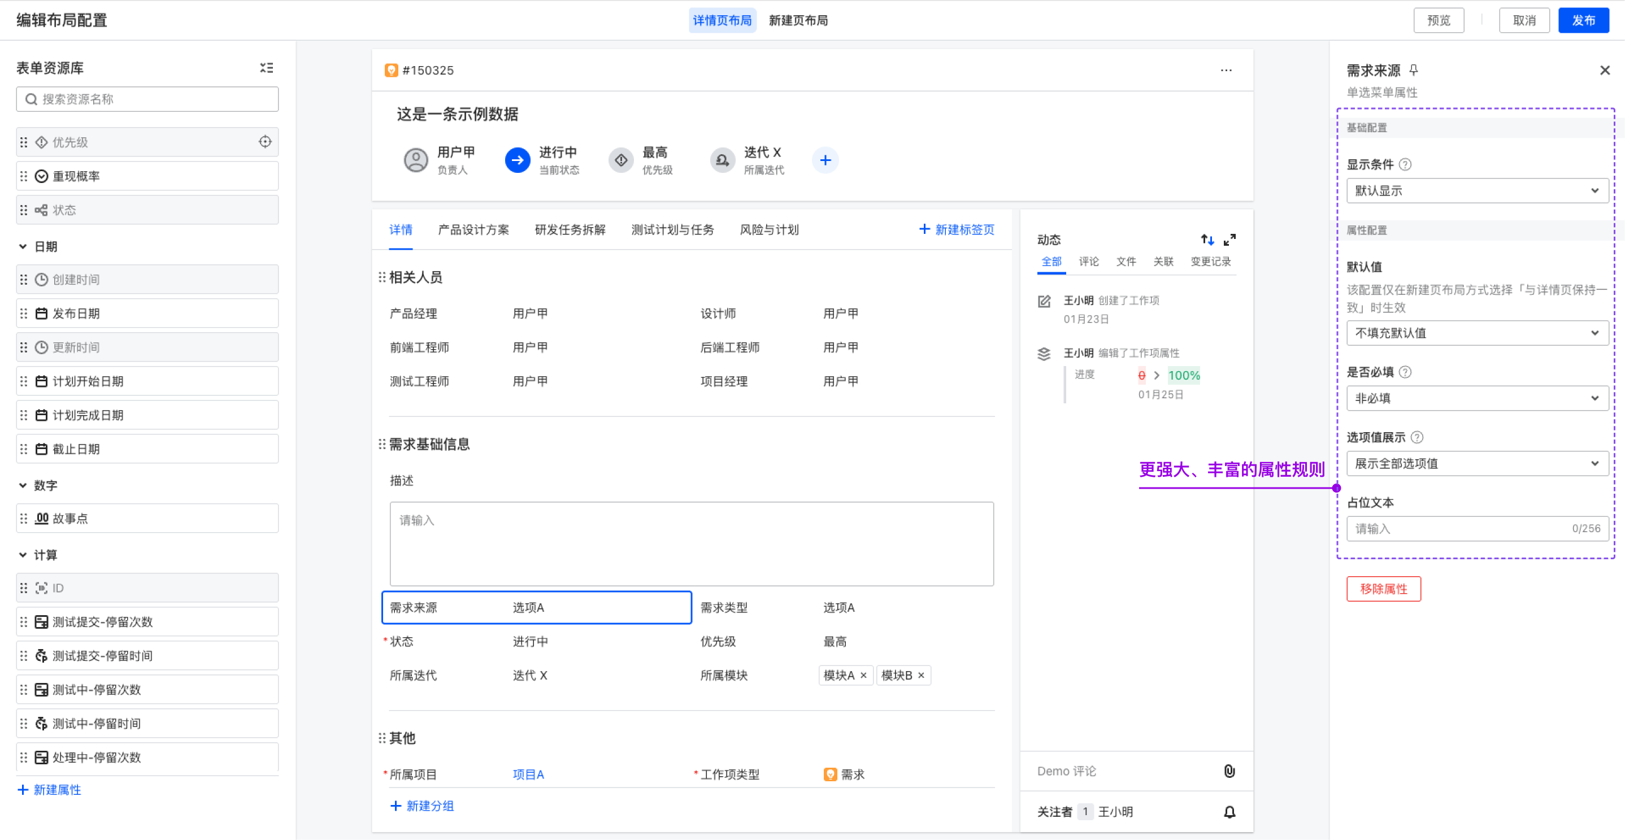Click the red 移除属性 button
Screen dimensions: 1625x840
coord(1383,589)
